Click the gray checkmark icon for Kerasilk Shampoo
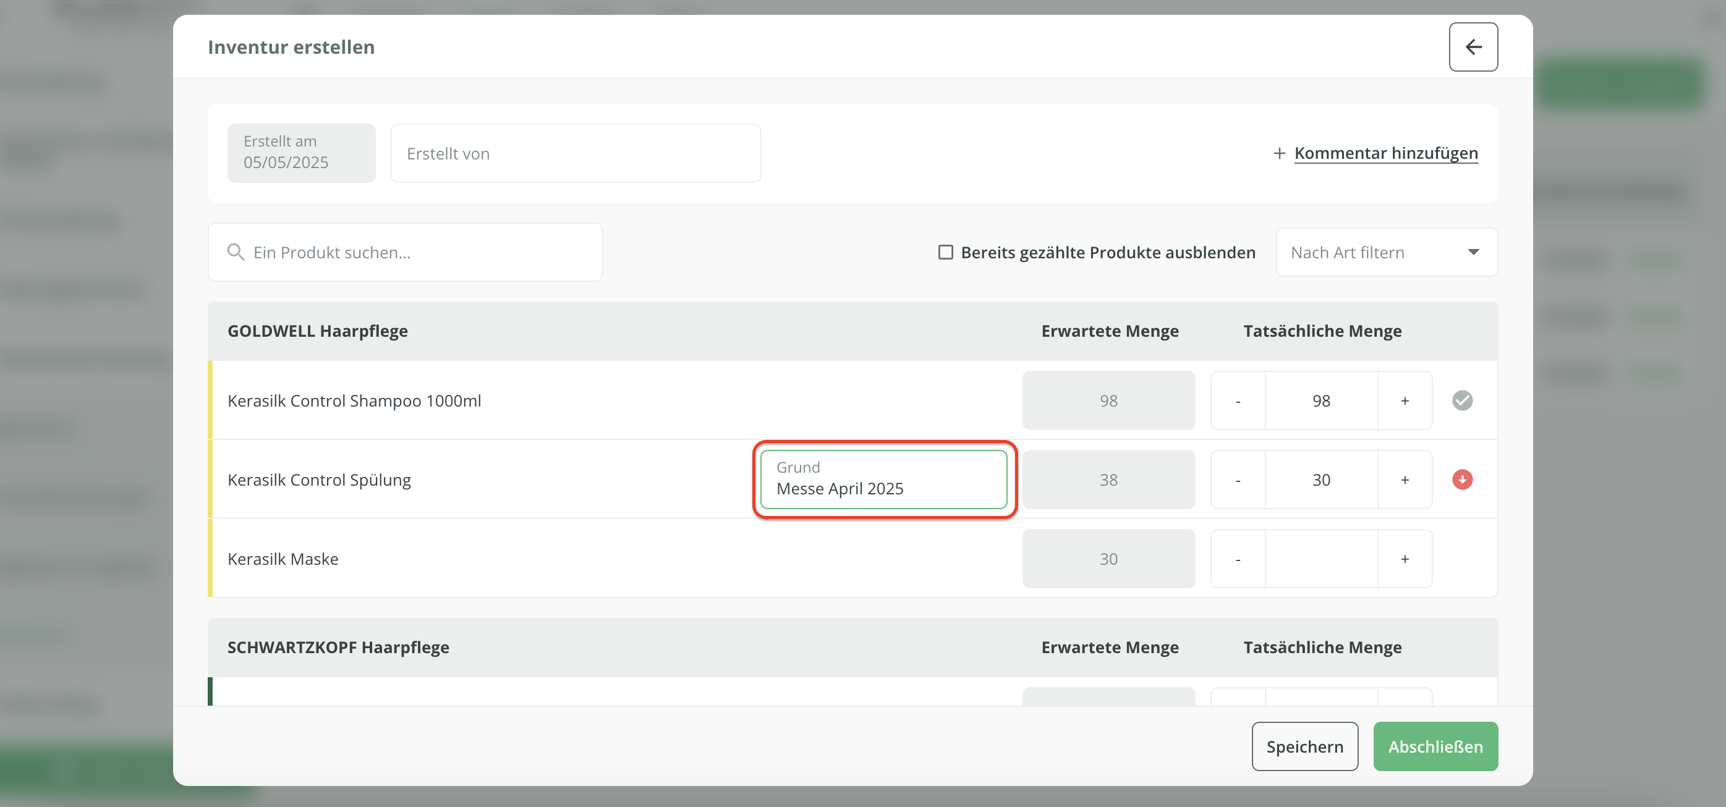The image size is (1726, 807). tap(1462, 400)
